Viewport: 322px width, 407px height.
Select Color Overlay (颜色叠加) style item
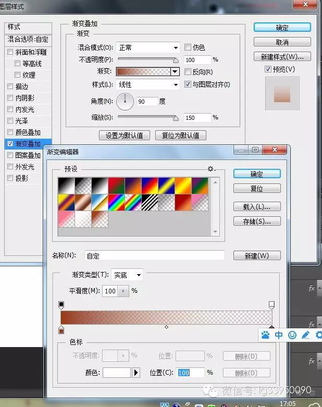[x=28, y=132]
